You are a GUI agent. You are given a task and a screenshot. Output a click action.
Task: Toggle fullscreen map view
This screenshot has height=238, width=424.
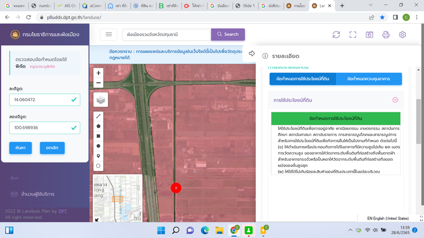coord(353,34)
